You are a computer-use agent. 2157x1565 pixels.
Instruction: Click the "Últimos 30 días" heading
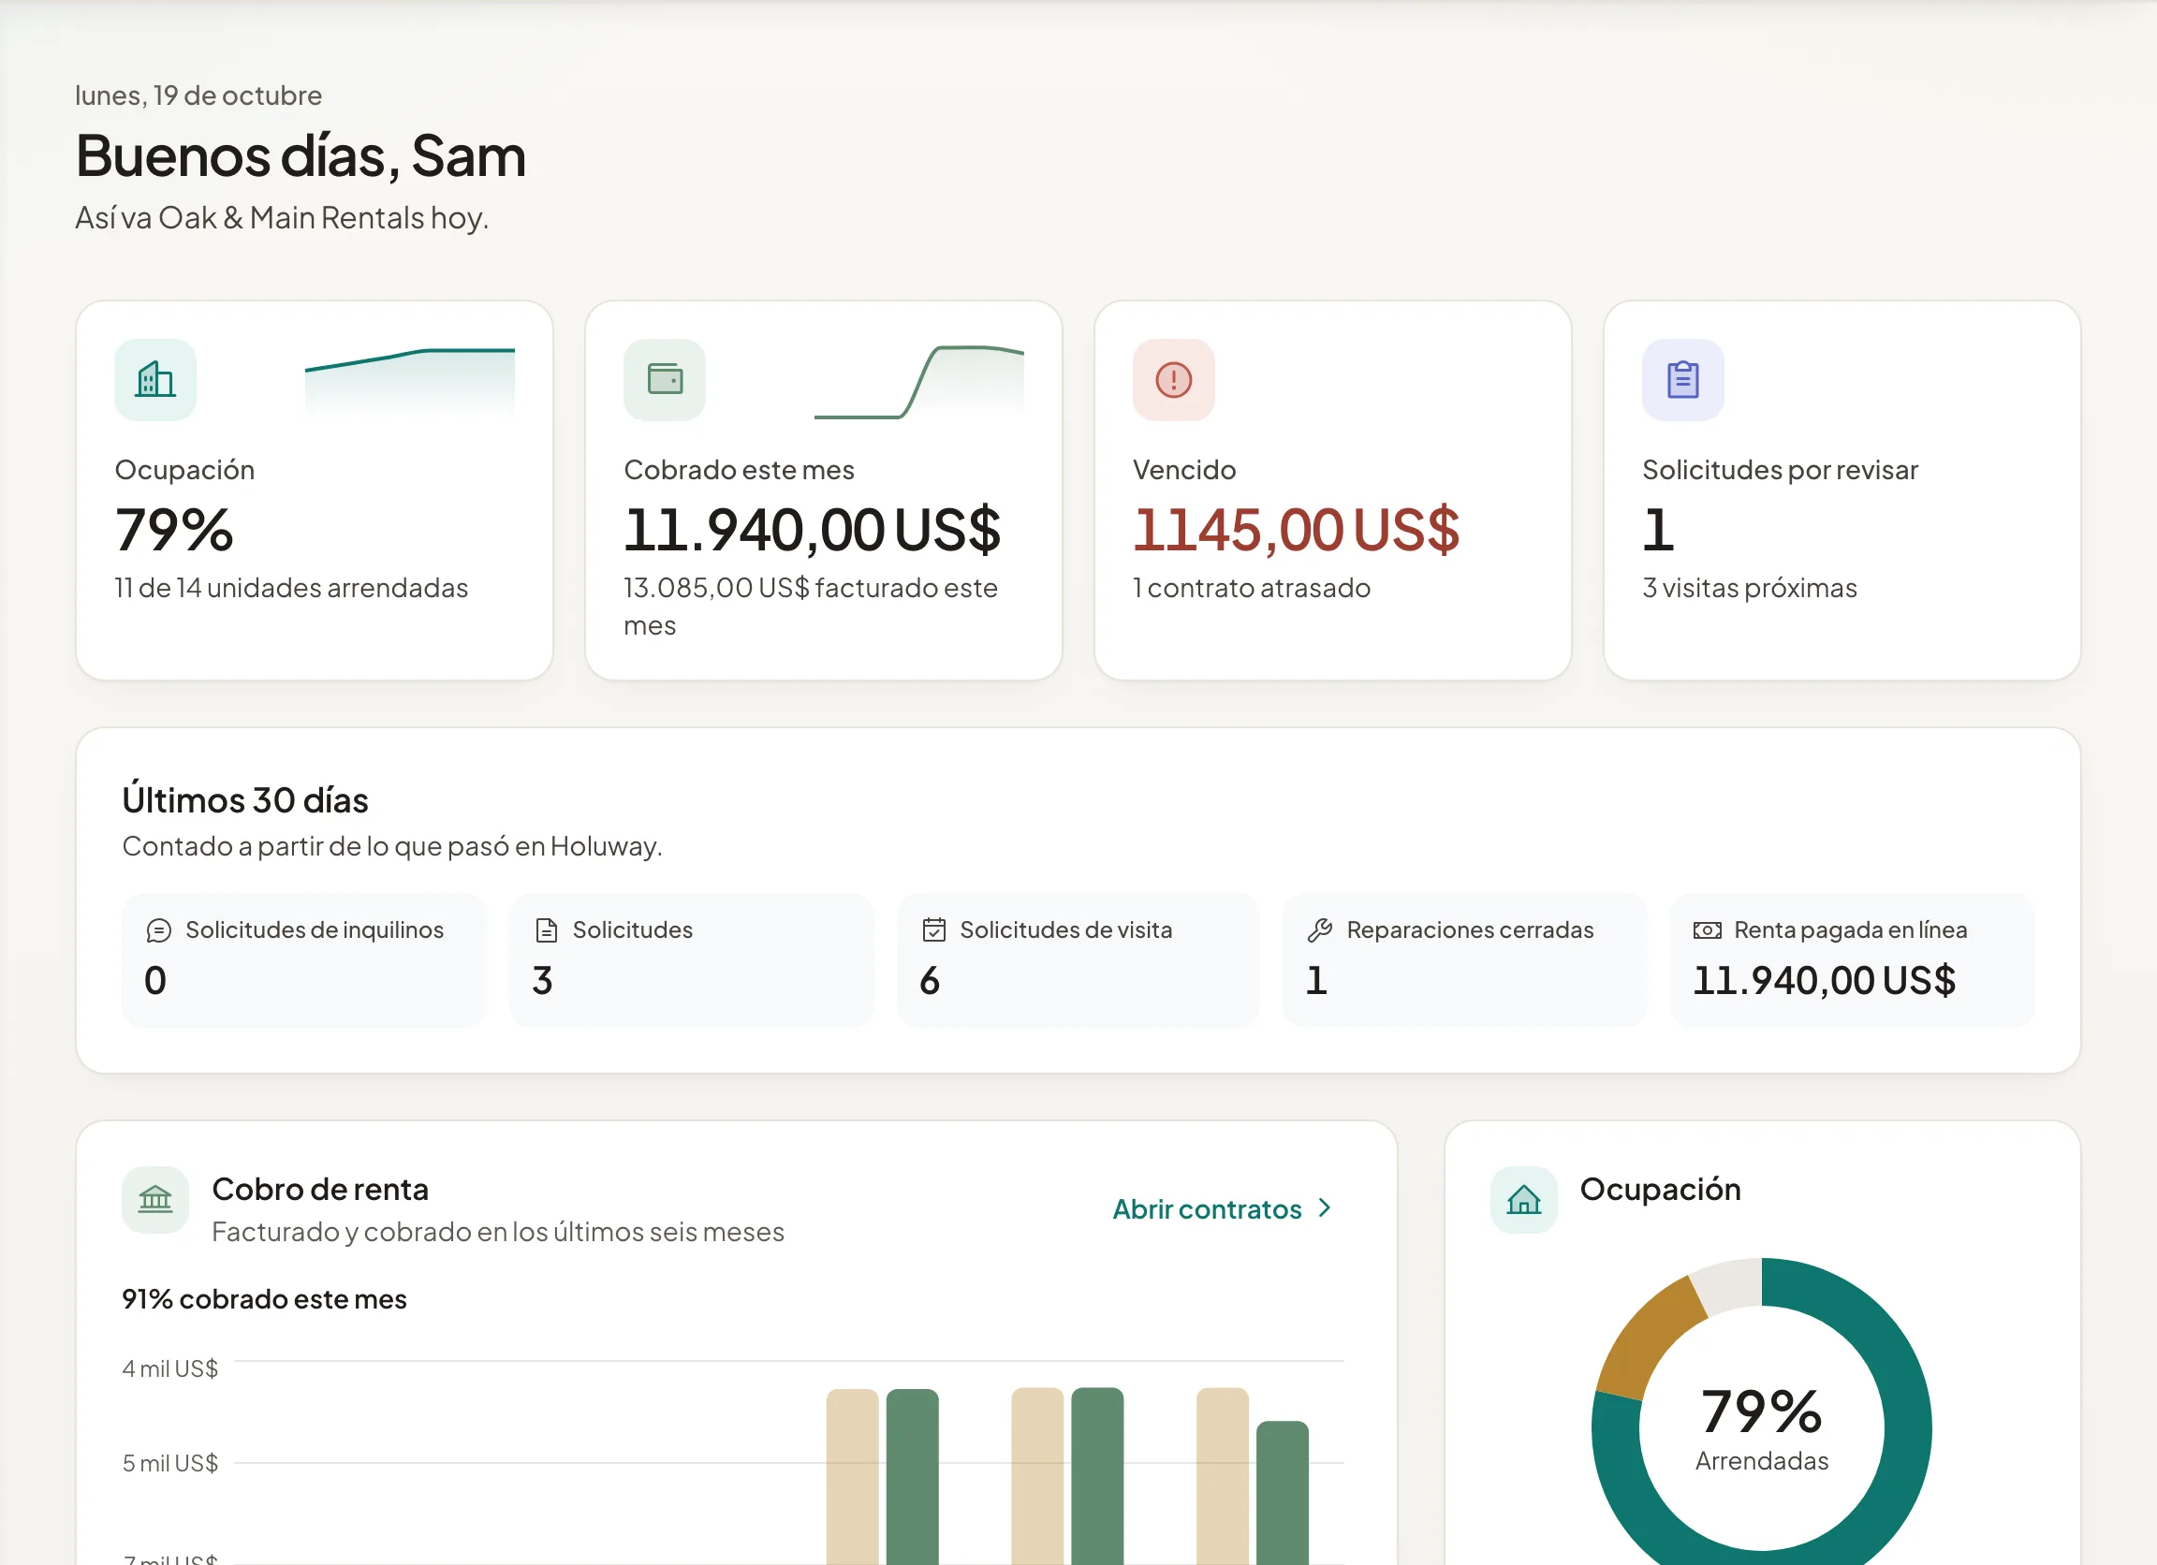pyautogui.click(x=245, y=799)
